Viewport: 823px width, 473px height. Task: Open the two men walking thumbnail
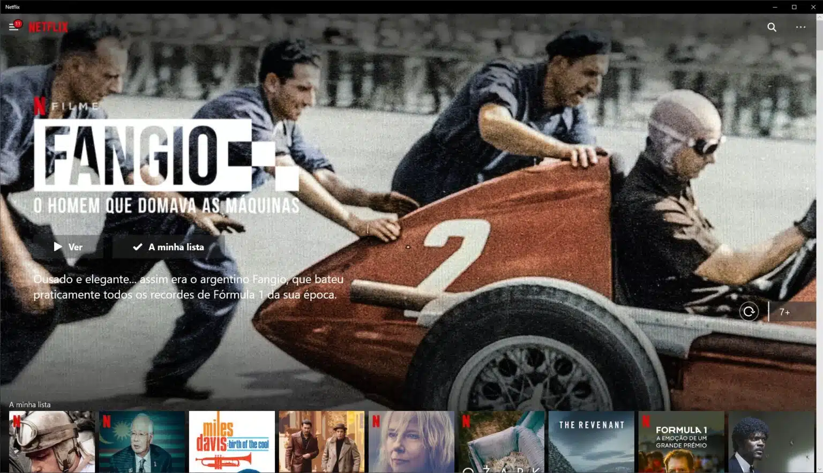point(321,442)
